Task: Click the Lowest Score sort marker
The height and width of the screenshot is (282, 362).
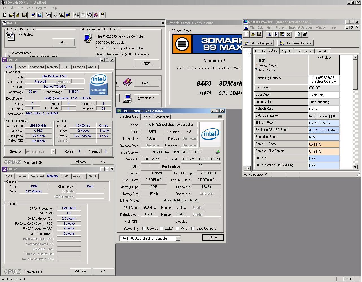Action: click(x=256, y=65)
